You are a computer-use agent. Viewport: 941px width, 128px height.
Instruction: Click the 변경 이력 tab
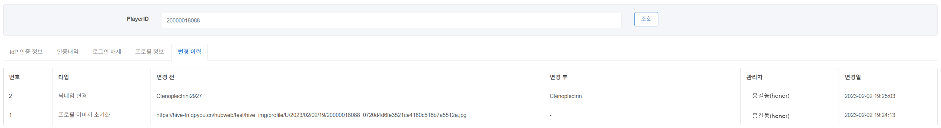pos(189,52)
